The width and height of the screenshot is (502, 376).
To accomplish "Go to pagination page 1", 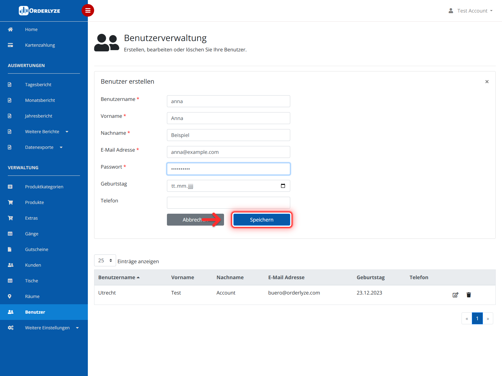I will point(477,318).
